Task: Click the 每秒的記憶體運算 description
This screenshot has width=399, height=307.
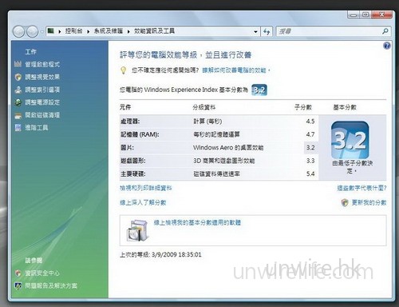Action: [216, 134]
